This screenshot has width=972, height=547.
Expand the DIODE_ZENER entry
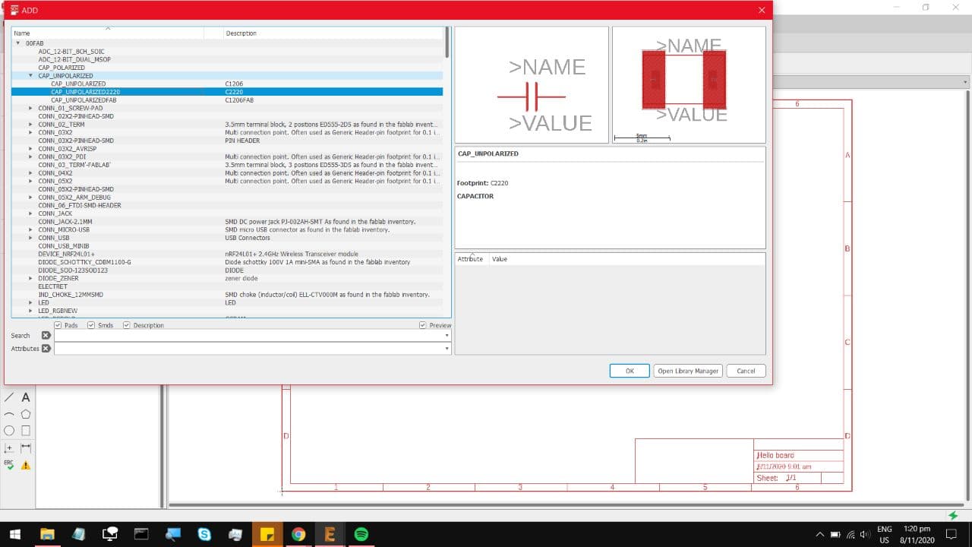click(30, 278)
